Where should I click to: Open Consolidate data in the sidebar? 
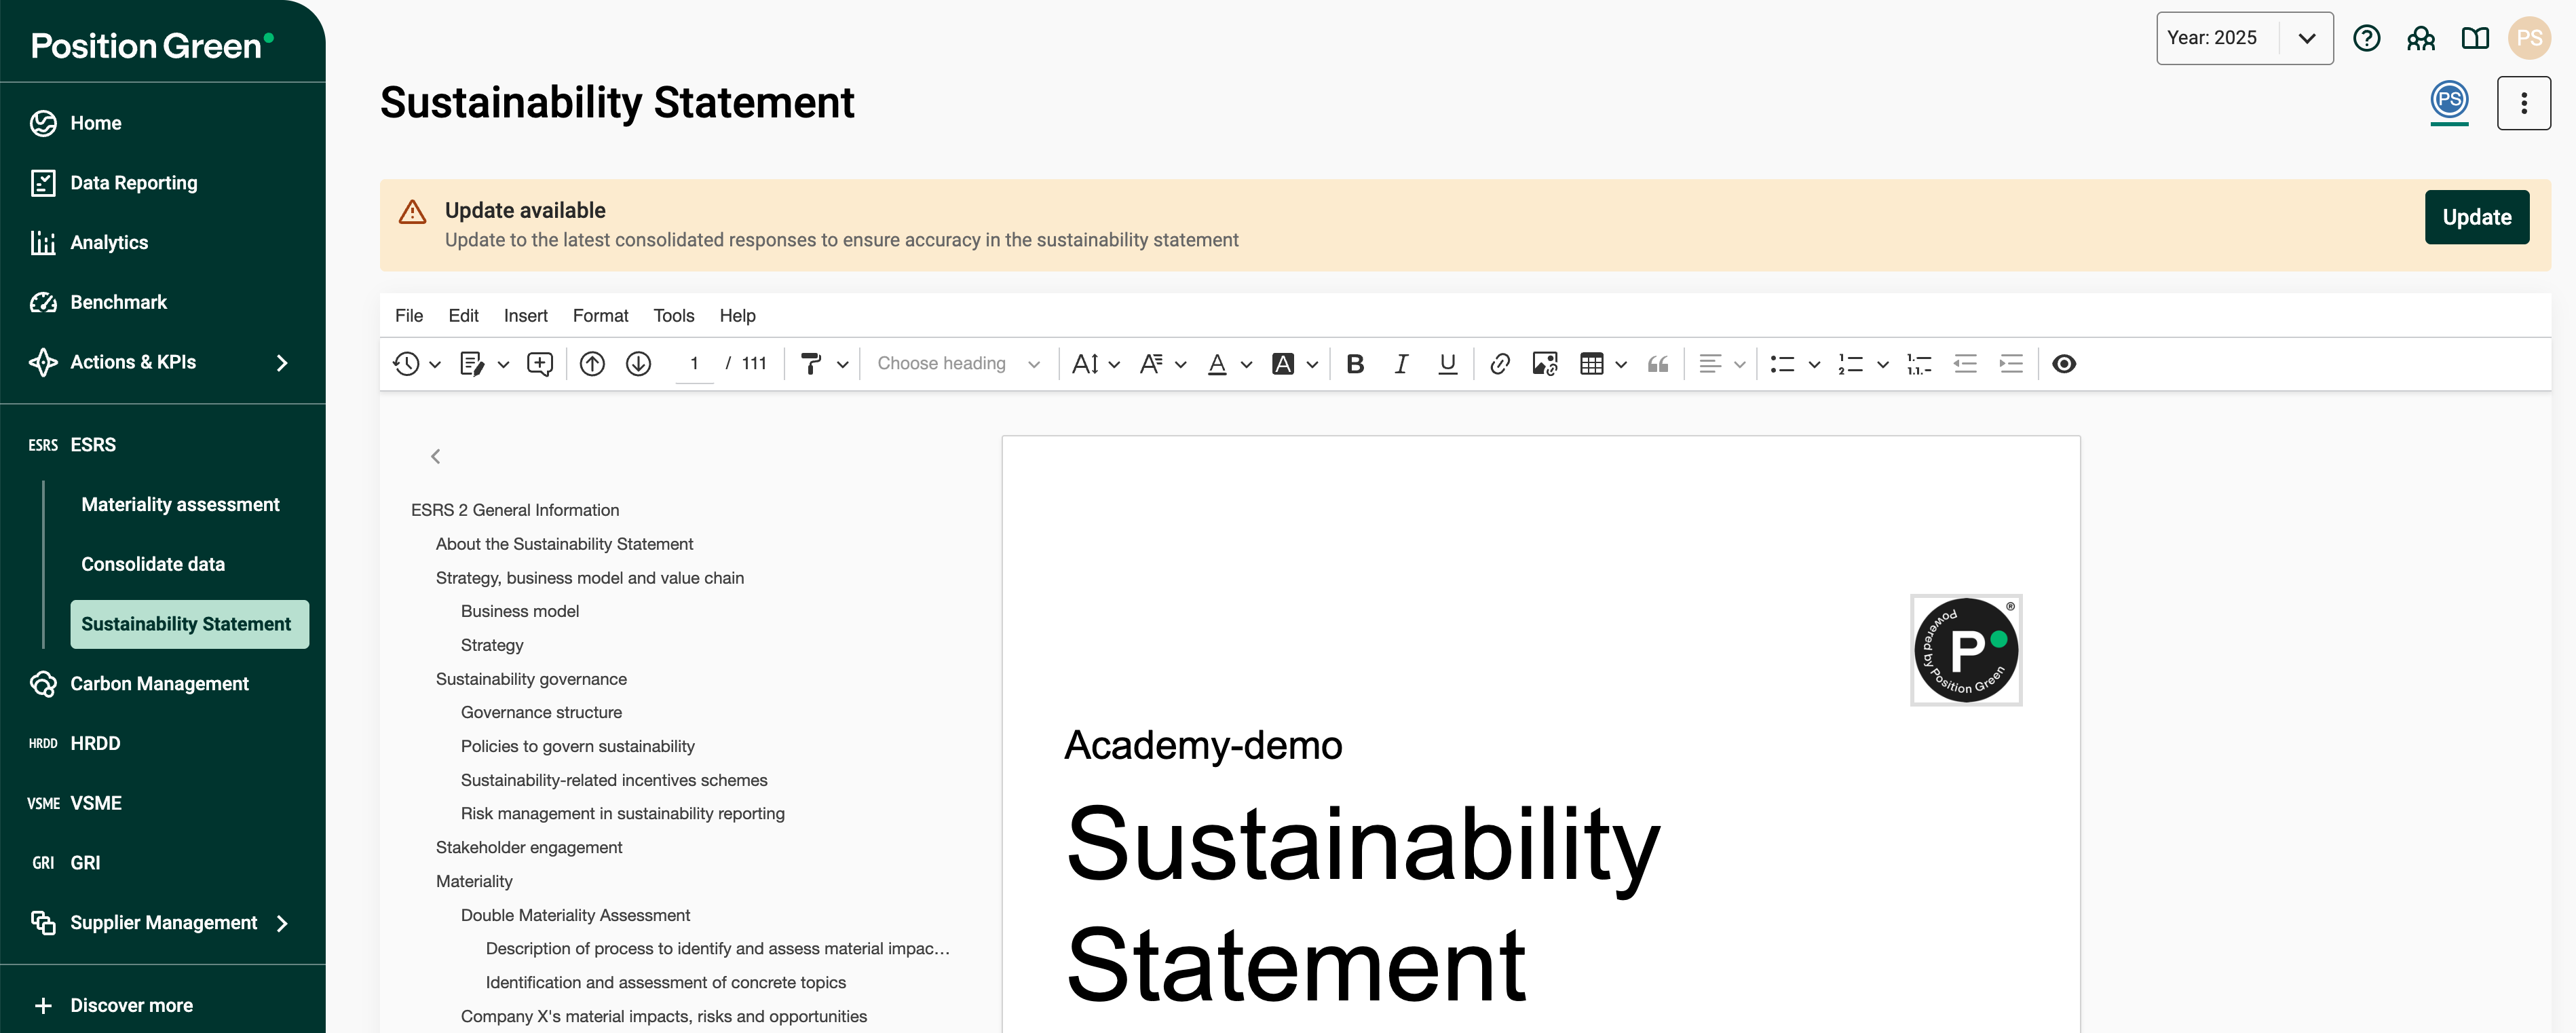[153, 564]
